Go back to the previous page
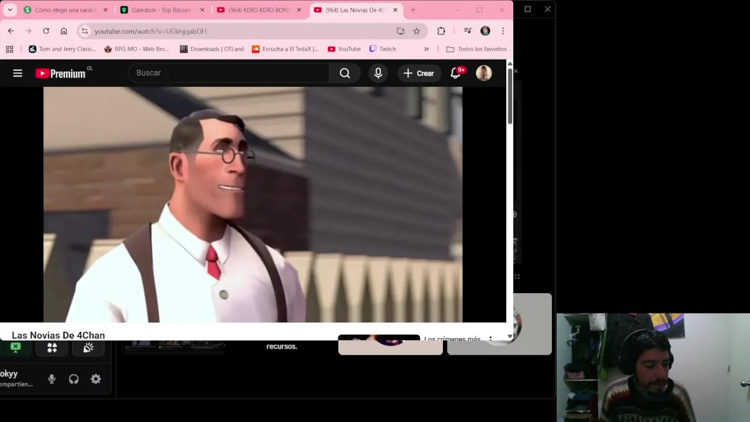 click(x=11, y=31)
